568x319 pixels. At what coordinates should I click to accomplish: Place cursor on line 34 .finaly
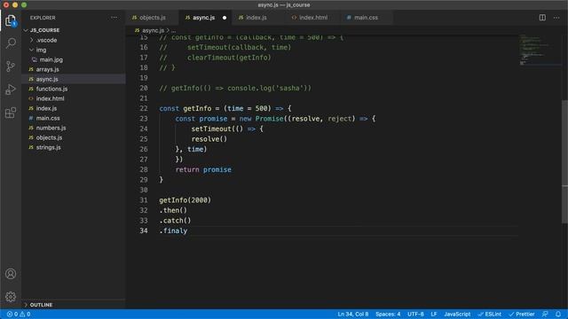[173, 230]
